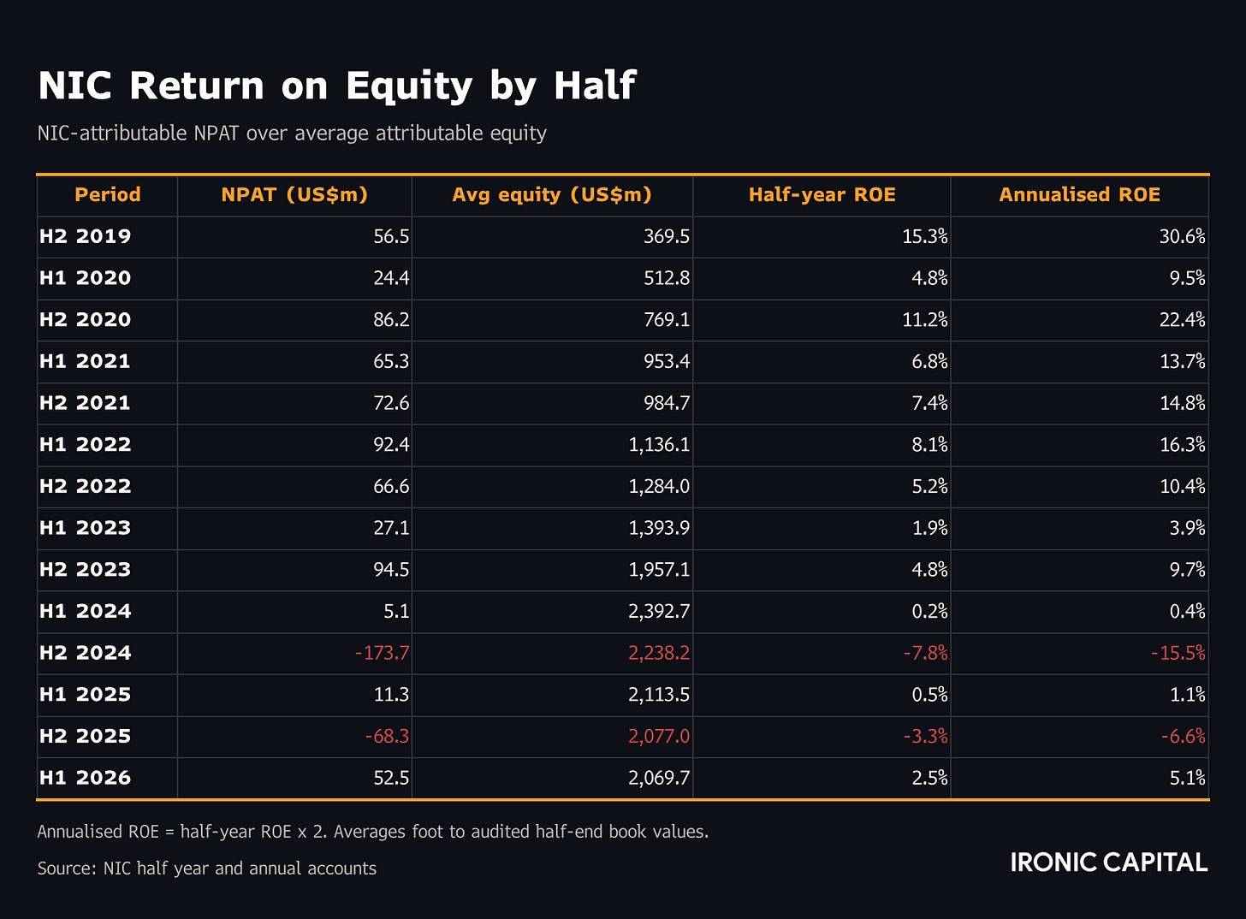Click the IRONIC CAPITAL logo text

point(1108,862)
